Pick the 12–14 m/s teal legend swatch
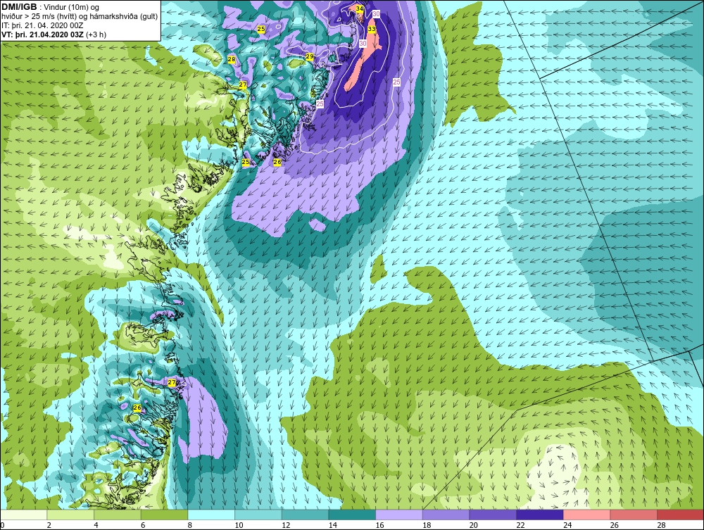This screenshot has height=530, width=704. tap(305, 515)
